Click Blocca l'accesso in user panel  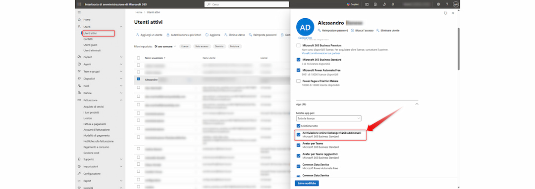click(362, 30)
